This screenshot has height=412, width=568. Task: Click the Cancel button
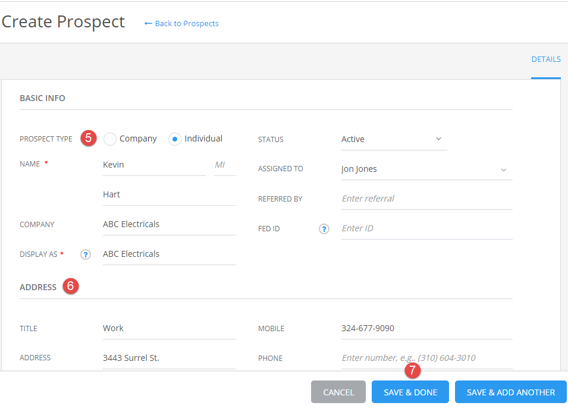point(338,392)
